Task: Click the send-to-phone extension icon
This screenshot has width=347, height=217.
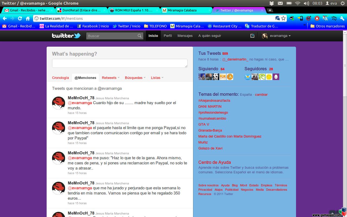Action: pos(300,18)
